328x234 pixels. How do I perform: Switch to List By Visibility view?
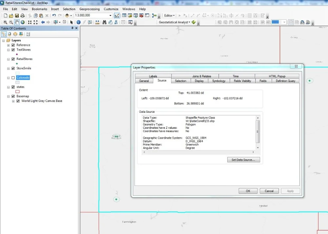(15, 34)
